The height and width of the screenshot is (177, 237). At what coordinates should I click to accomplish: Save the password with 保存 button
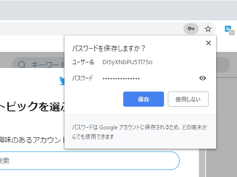(x=144, y=99)
